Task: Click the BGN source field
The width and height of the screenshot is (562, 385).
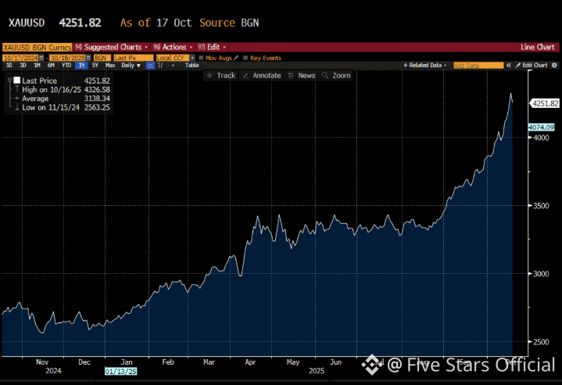Action: pyautogui.click(x=102, y=58)
